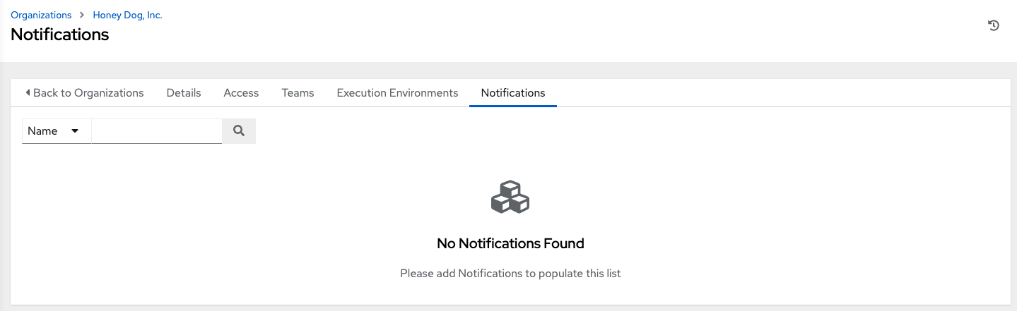The height and width of the screenshot is (311, 1017).
Task: Click the No Notifications Found heading
Action: [510, 243]
